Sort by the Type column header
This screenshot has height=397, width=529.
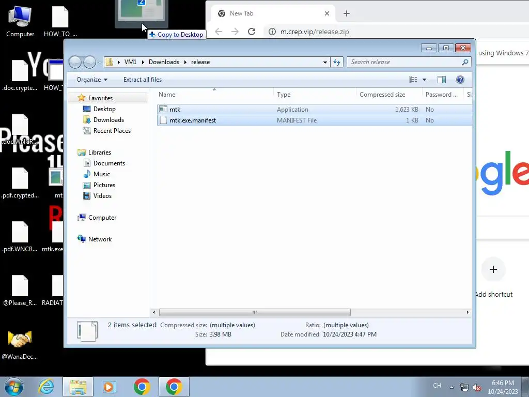click(315, 95)
